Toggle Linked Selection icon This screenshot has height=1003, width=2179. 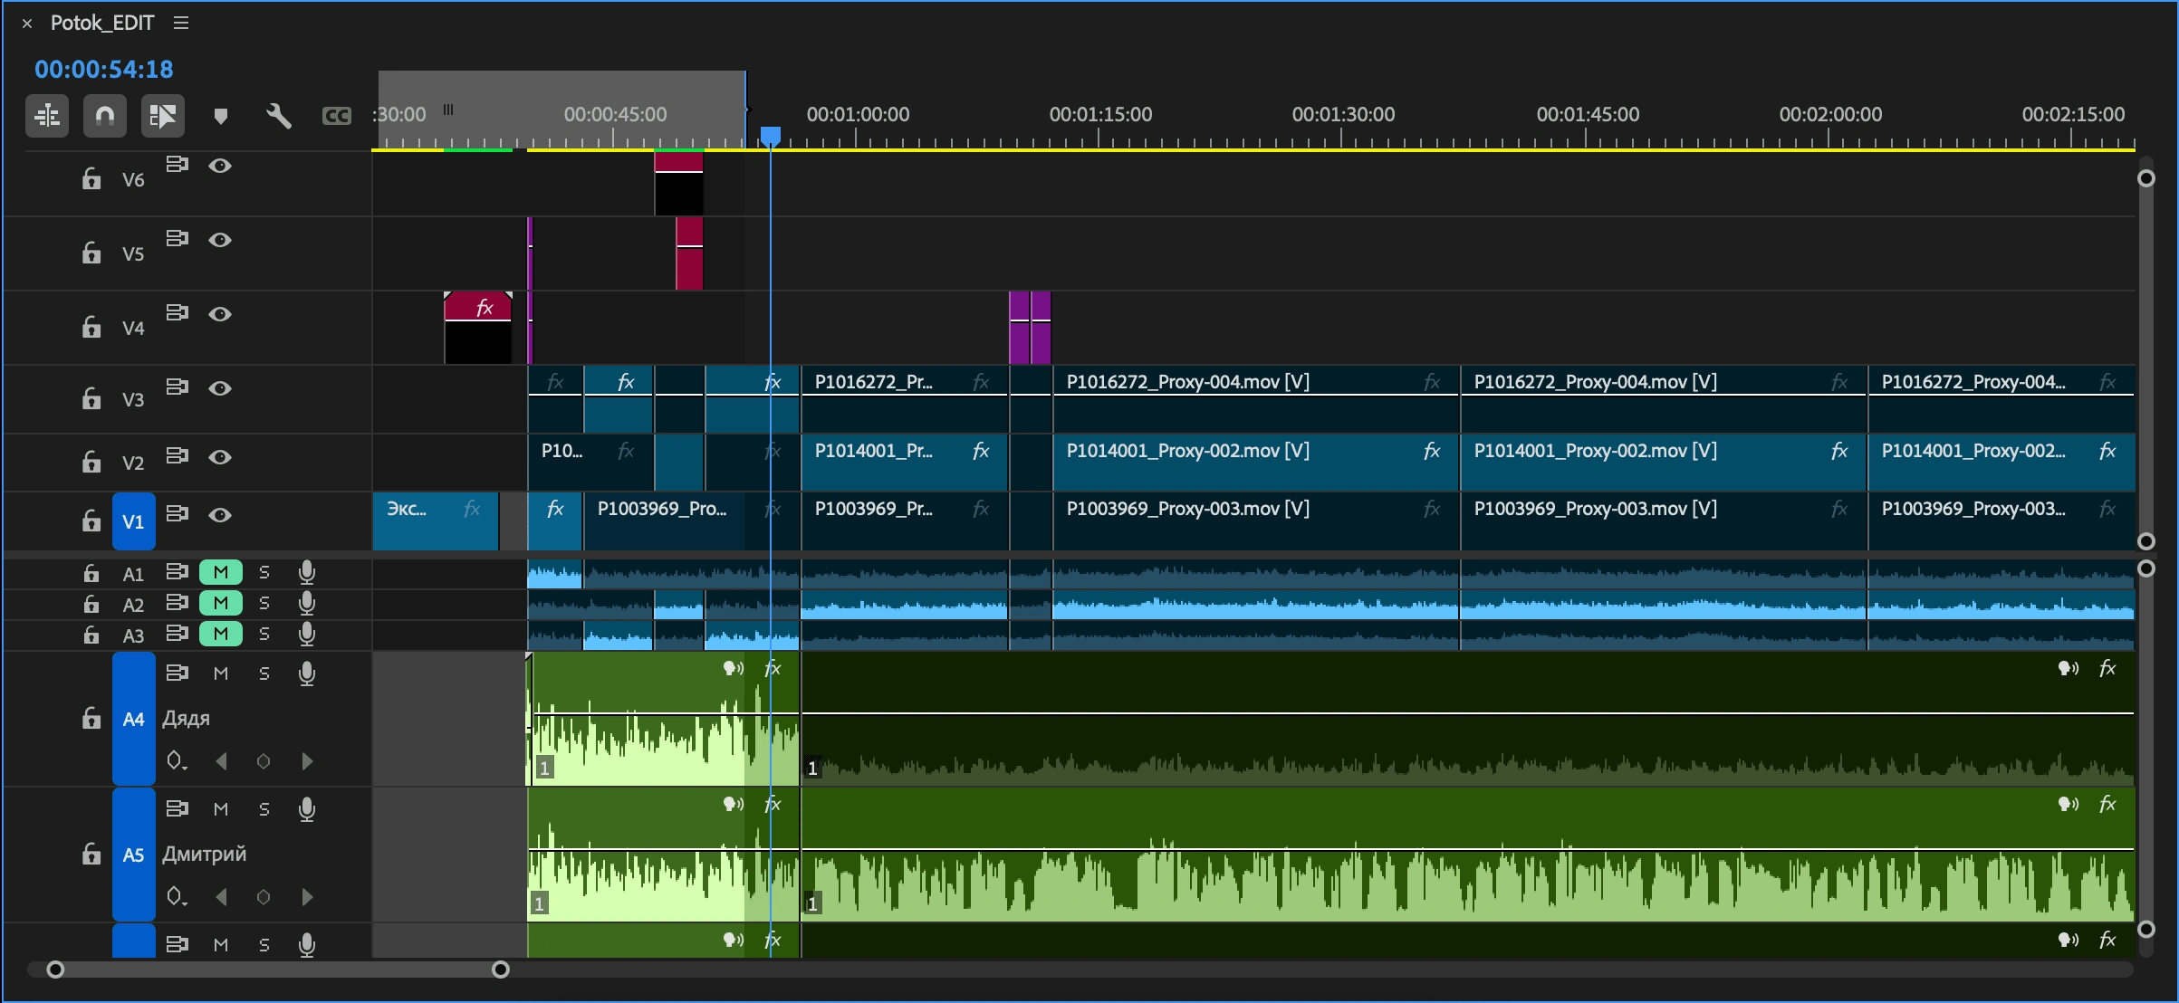163,116
